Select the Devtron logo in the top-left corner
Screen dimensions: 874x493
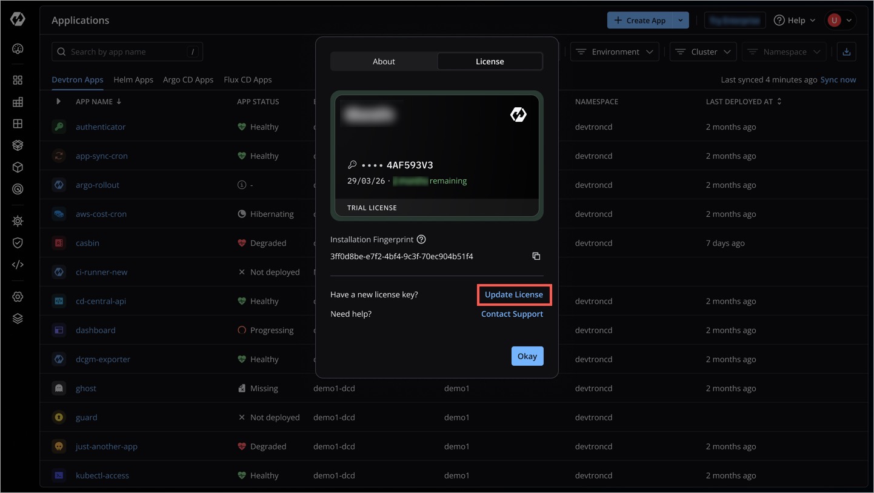click(x=18, y=19)
